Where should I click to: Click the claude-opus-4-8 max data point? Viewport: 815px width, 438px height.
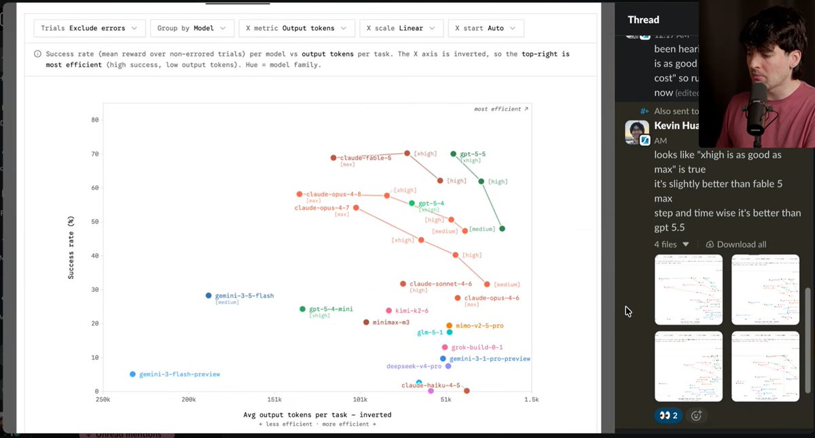coord(300,194)
